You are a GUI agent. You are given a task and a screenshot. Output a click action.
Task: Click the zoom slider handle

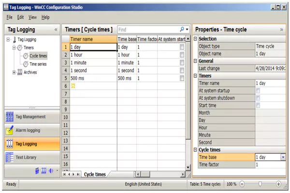pos(260,184)
